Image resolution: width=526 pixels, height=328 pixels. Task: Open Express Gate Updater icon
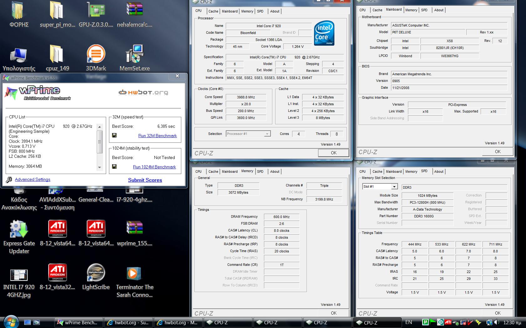coord(19,229)
